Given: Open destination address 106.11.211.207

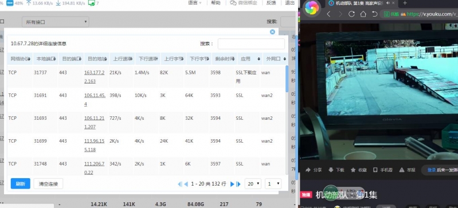Looking at the screenshot, I should click(95, 123).
